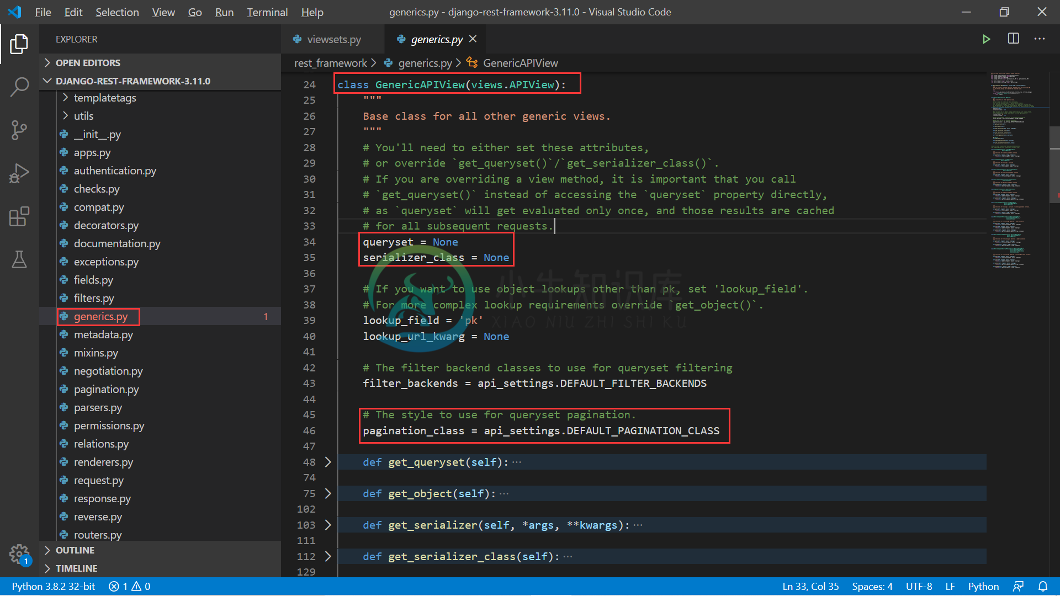Image resolution: width=1060 pixels, height=596 pixels.
Task: Change indentation via Spaces: 4
Action: click(x=872, y=586)
